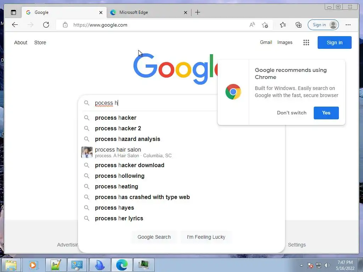
Task: Open a new browser tab
Action: pyautogui.click(x=197, y=12)
